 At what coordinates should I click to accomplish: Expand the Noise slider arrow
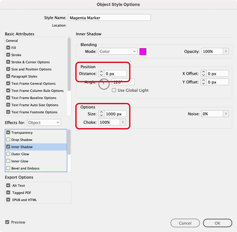(x=226, y=114)
